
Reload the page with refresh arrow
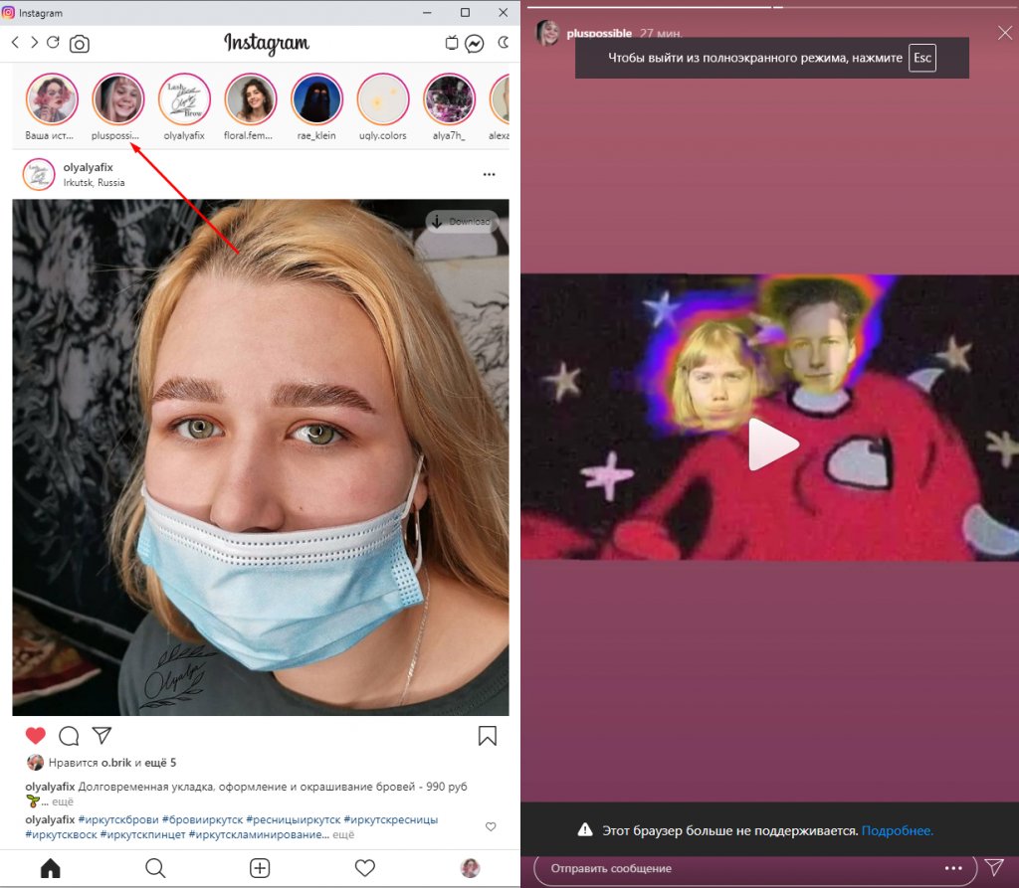click(54, 43)
